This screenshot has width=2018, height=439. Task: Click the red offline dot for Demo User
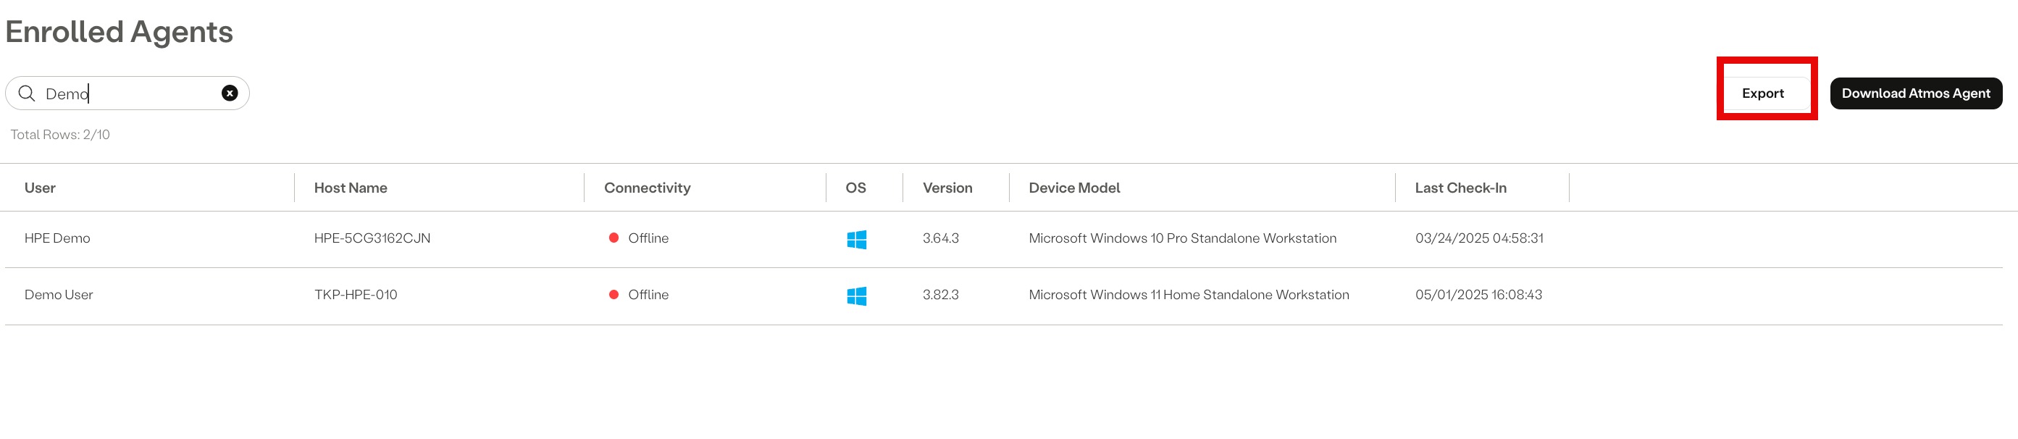tap(614, 295)
